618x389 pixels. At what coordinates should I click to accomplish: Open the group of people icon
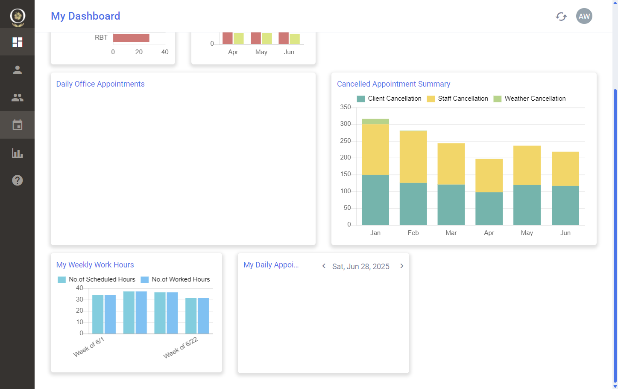point(18,98)
